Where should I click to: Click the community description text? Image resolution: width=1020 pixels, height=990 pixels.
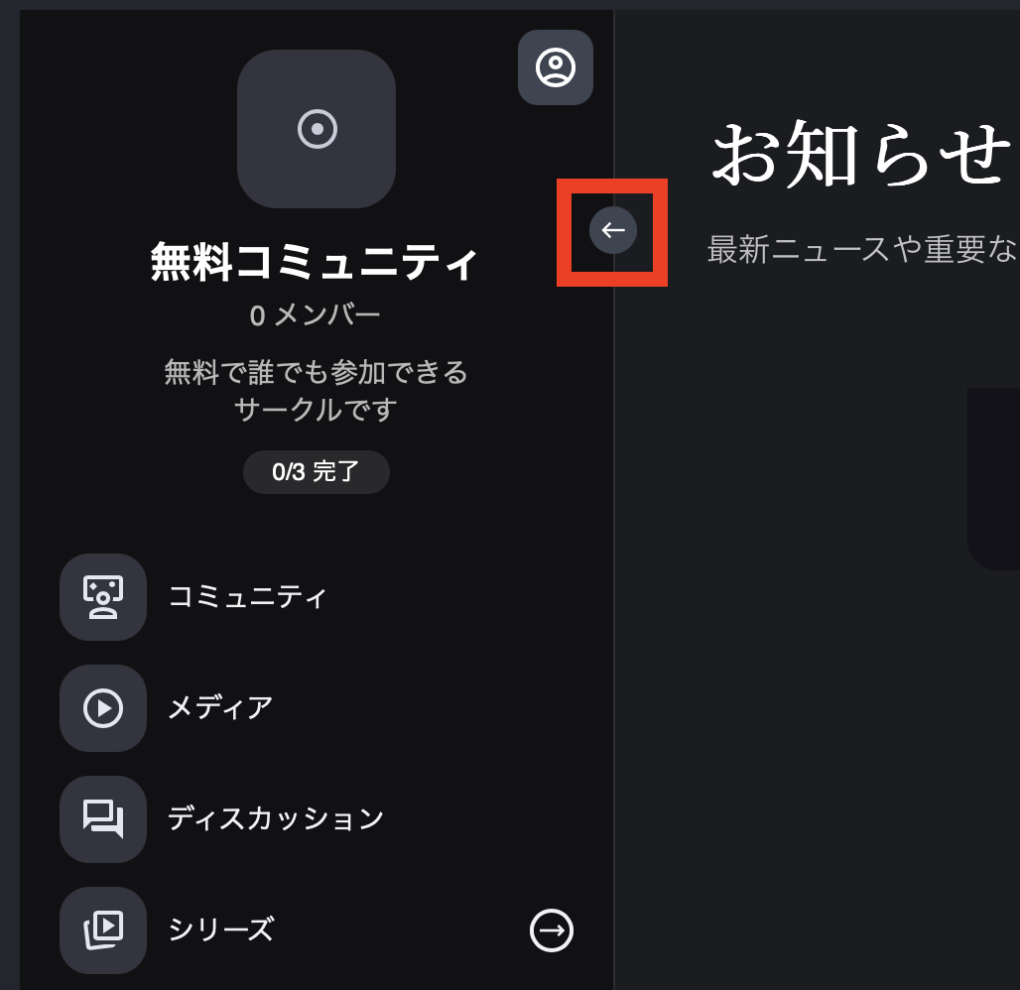coord(317,391)
